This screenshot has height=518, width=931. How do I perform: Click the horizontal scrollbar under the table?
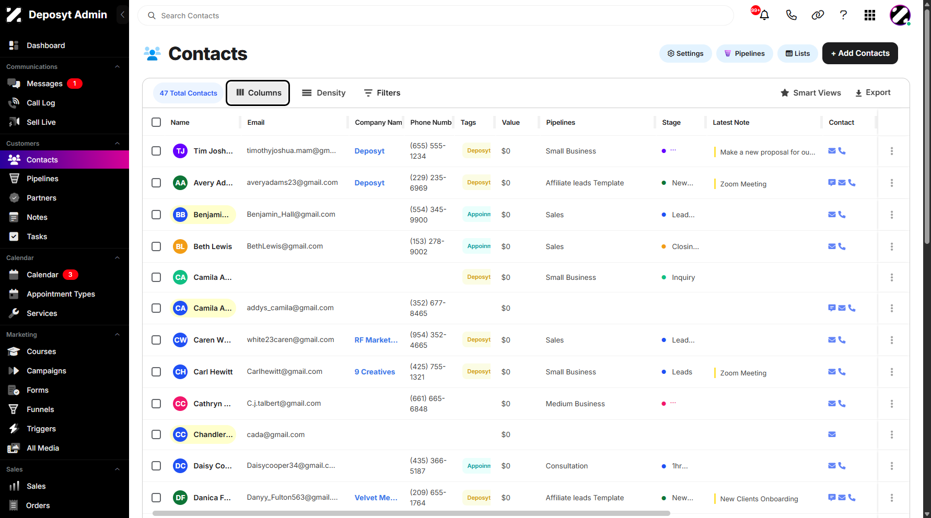tap(411, 513)
